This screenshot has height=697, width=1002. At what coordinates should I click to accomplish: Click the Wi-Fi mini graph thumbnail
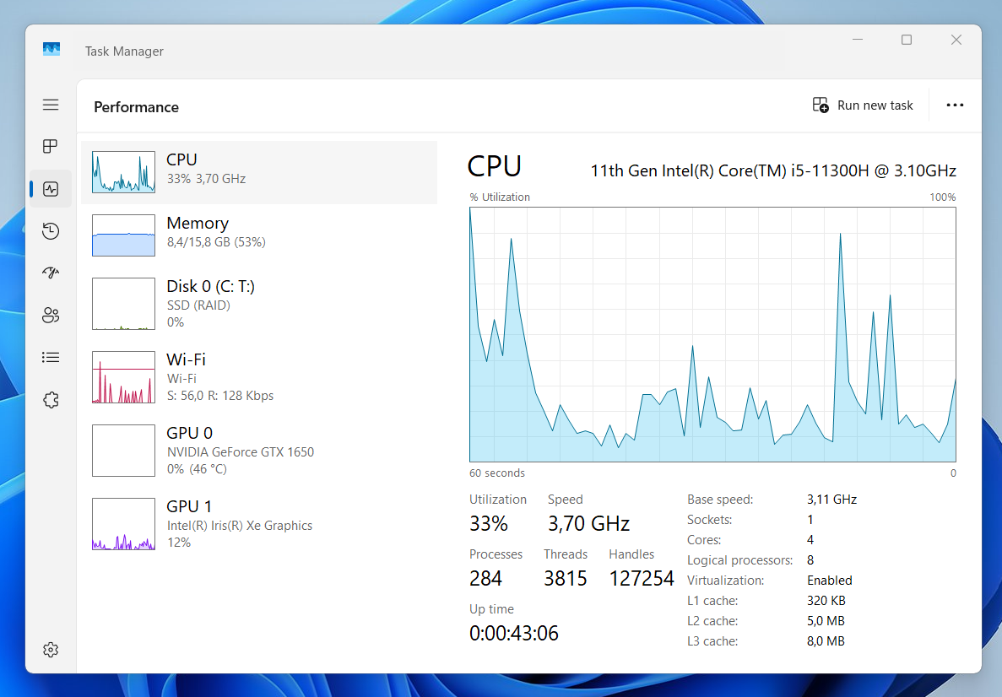(x=123, y=377)
